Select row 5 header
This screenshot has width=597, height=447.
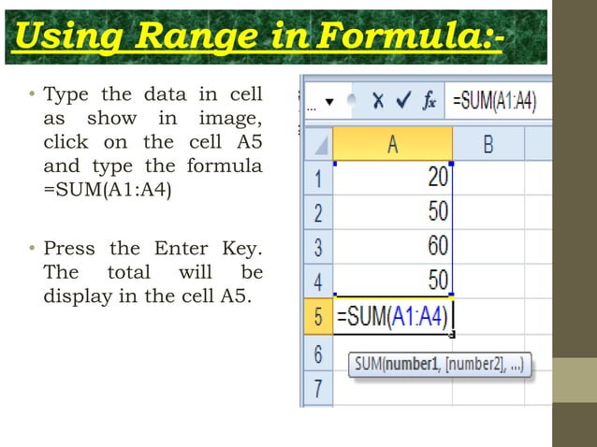pyautogui.click(x=319, y=316)
